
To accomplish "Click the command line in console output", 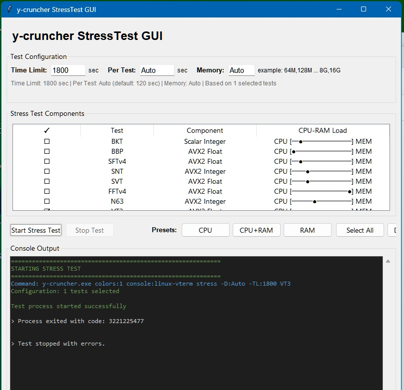I will (x=151, y=284).
